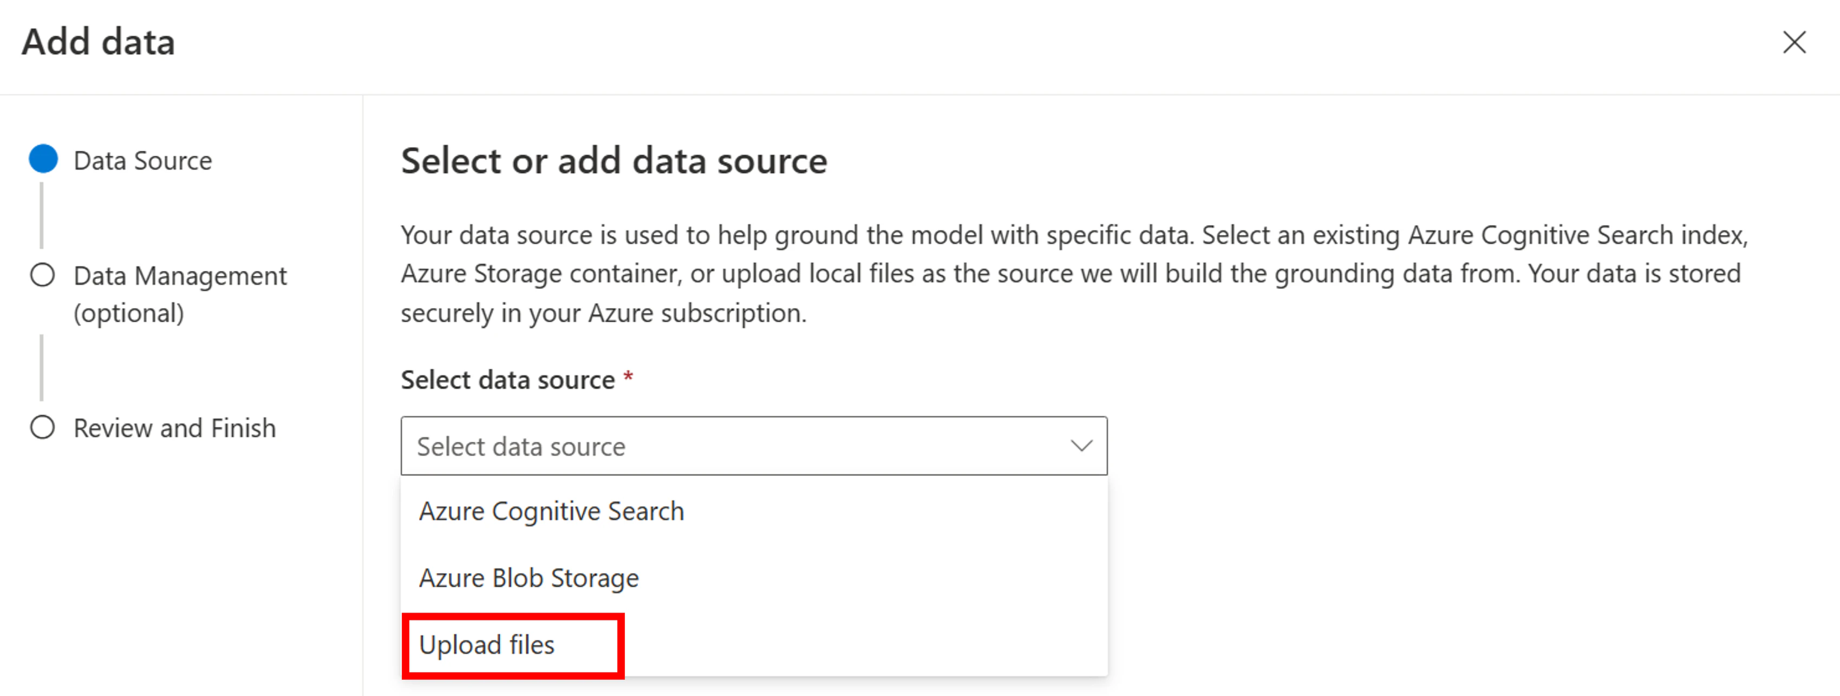
Task: Choose Azure Cognitive Search option
Action: [754, 511]
